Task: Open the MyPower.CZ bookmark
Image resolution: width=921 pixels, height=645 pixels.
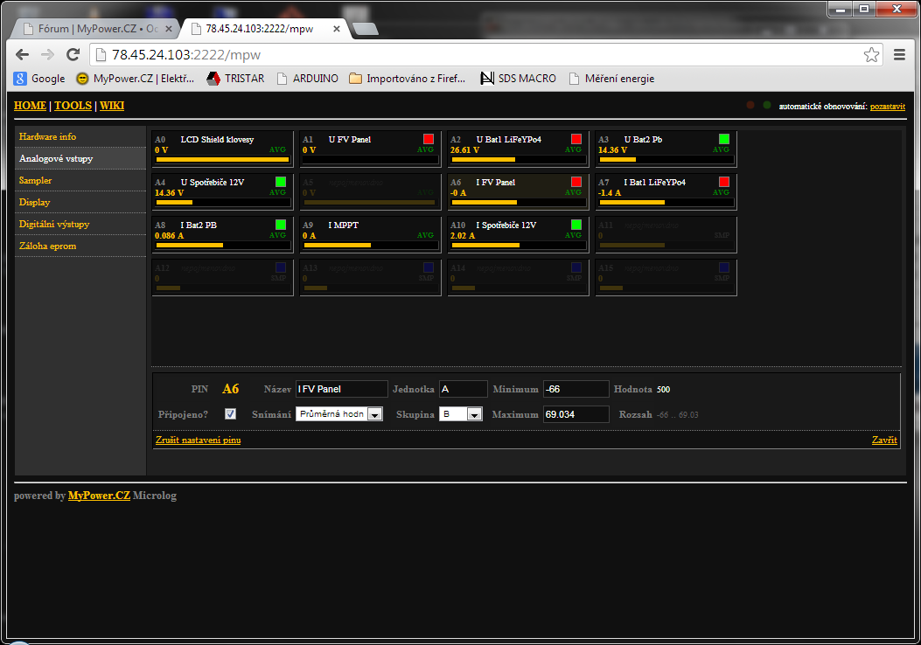Action: [x=136, y=78]
